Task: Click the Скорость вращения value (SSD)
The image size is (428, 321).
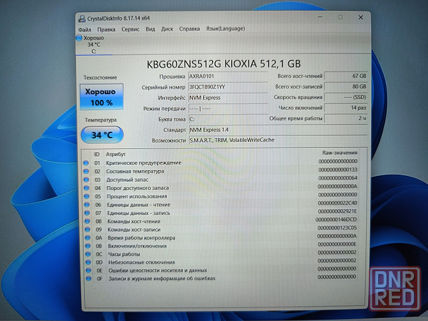Action: click(x=346, y=97)
